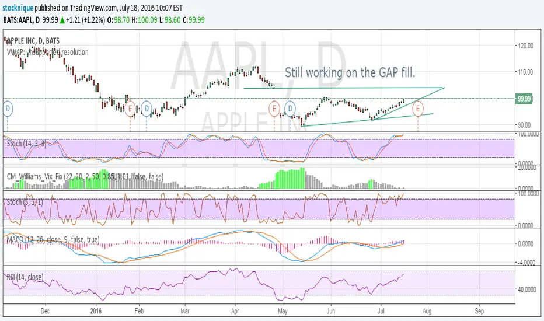The height and width of the screenshot is (321, 544).
Task: Click the VWAP unsupported resolution label
Action: coord(47,52)
